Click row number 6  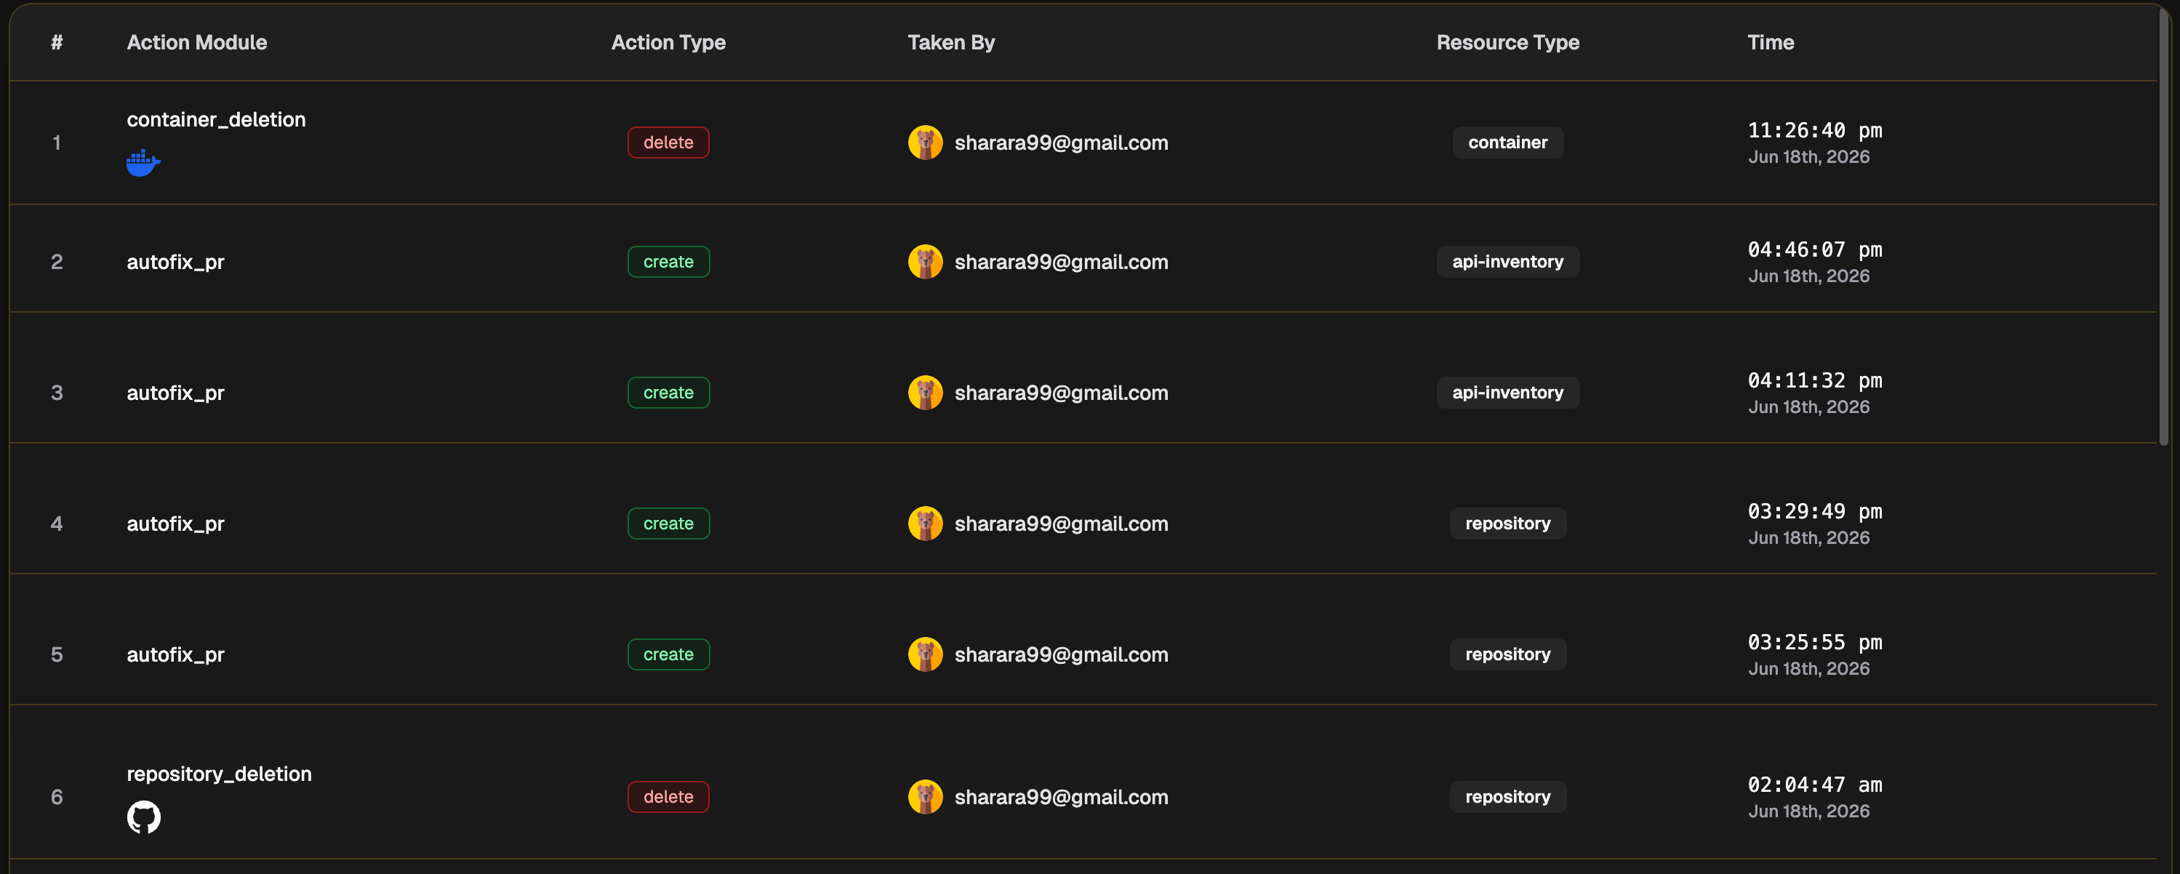57,797
